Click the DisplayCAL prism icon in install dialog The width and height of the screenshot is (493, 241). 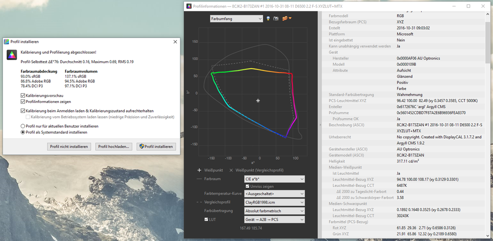click(11, 55)
